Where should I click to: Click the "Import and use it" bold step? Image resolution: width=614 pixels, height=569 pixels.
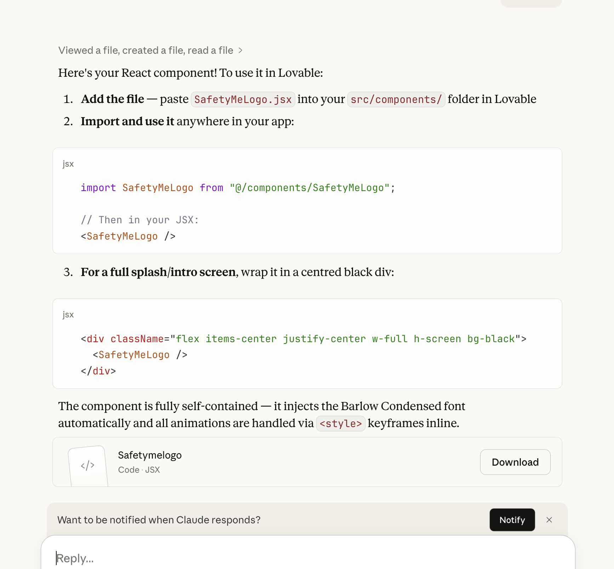click(127, 121)
